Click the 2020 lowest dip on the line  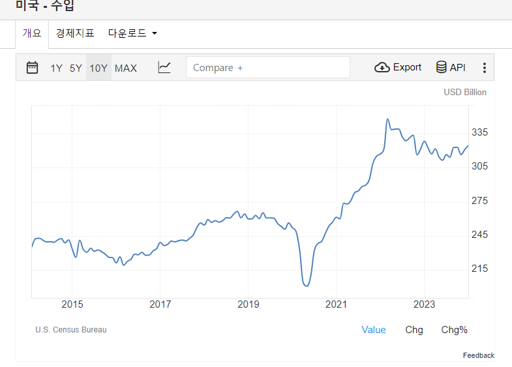point(307,286)
